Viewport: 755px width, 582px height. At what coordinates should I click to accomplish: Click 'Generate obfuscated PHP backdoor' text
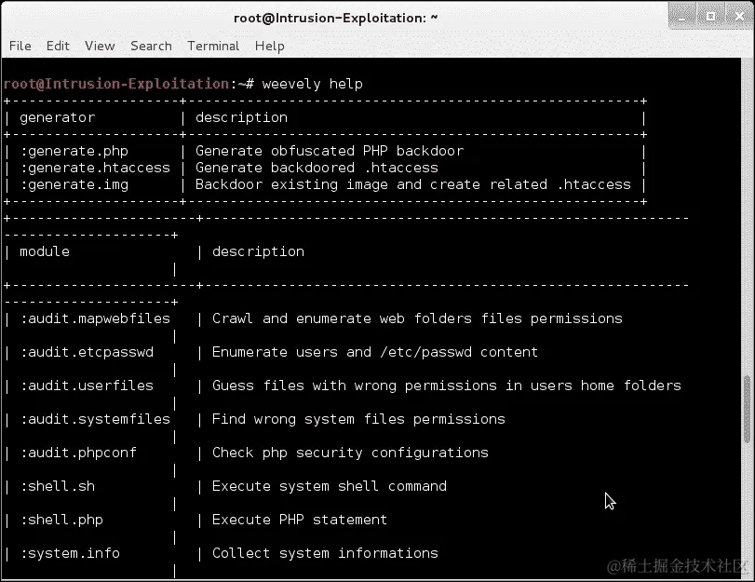330,151
